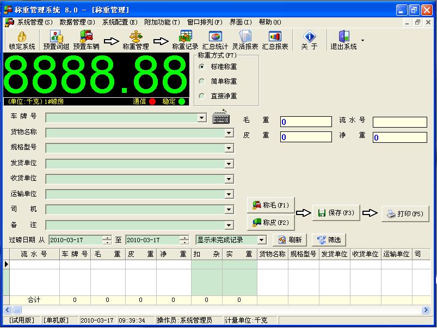Image resolution: width=437 pixels, height=328 pixels.
Task: Open dropdown arrow next to 退出系统
Action: pyautogui.click(x=362, y=40)
